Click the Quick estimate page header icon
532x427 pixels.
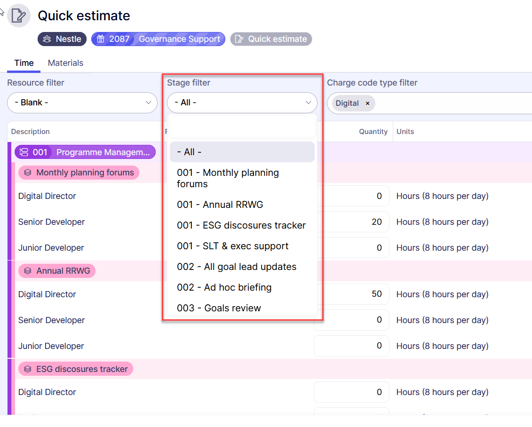pyautogui.click(x=19, y=16)
